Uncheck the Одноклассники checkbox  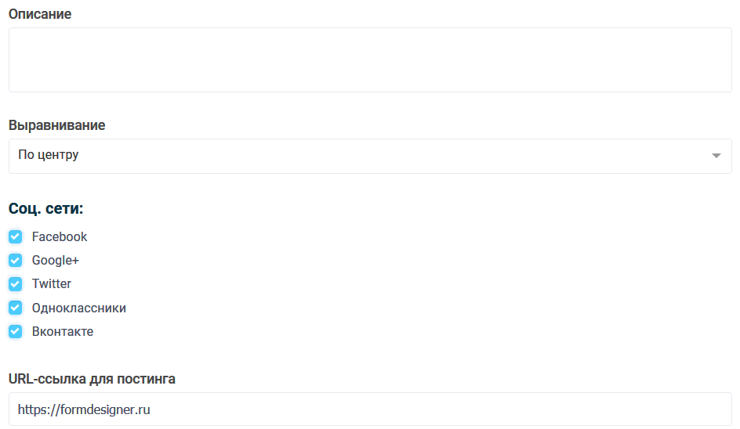click(15, 308)
